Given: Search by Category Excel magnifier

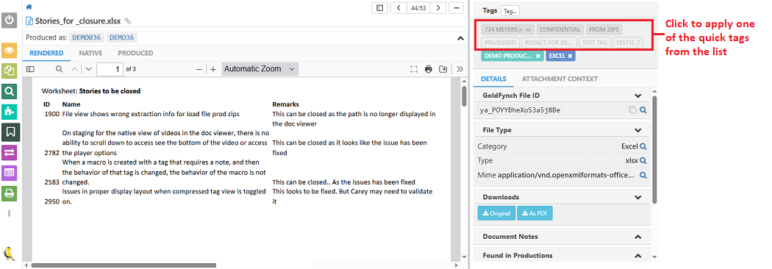Looking at the screenshot, I should tap(643, 146).
